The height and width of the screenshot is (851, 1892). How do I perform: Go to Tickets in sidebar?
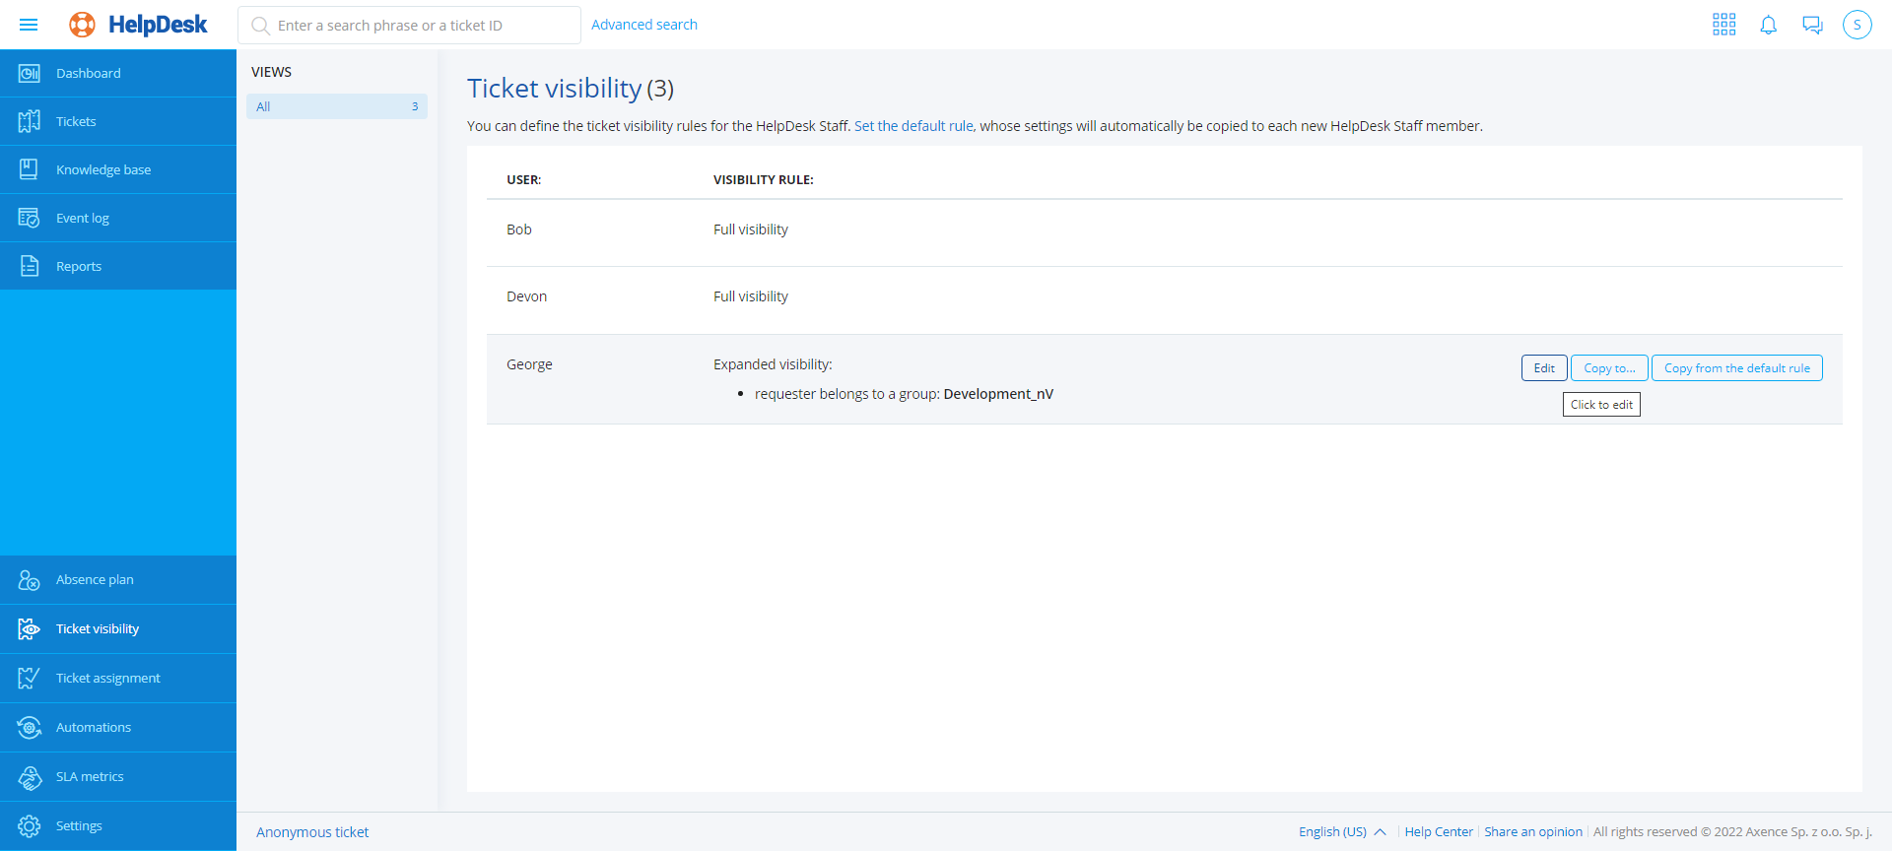[x=76, y=121]
